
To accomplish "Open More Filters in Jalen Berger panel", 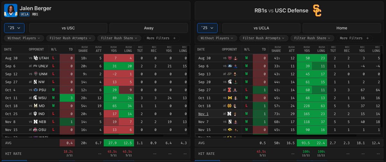I will point(161,38).
